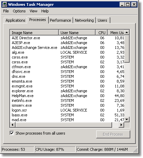Sort by Mem Usage column header

(x=116, y=33)
